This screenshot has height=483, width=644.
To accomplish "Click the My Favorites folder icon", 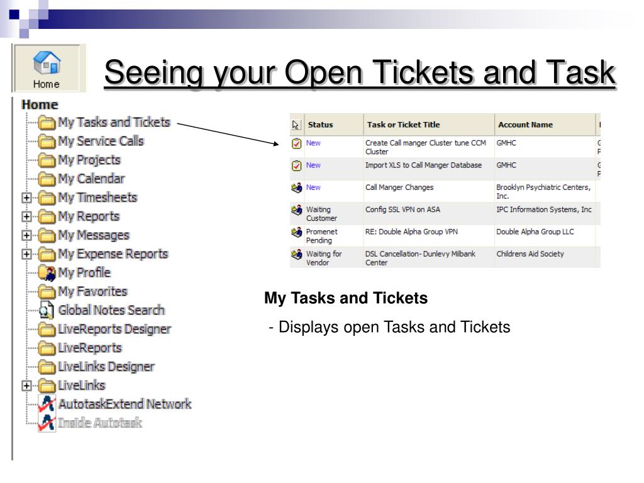I will tap(47, 292).
